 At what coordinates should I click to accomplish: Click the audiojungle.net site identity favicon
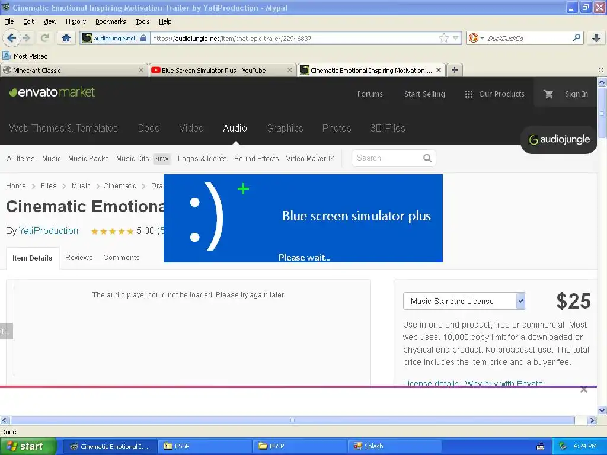[x=87, y=38]
